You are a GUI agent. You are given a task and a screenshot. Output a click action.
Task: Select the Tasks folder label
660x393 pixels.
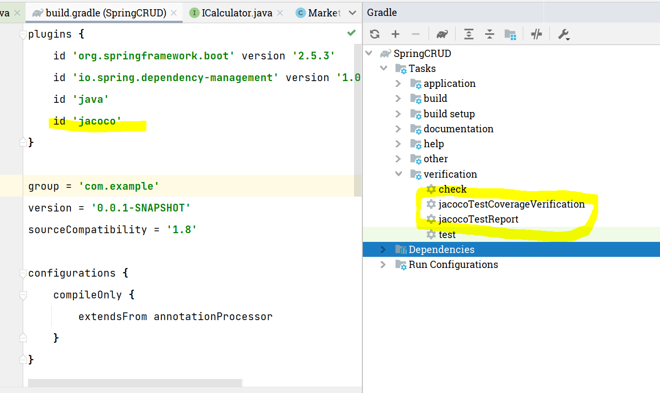coord(422,68)
